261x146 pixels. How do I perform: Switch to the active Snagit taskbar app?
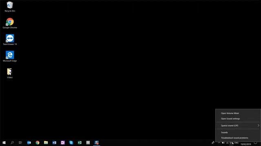tap(97, 142)
